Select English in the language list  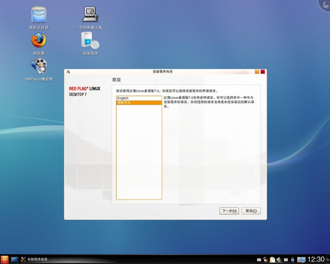click(x=139, y=98)
